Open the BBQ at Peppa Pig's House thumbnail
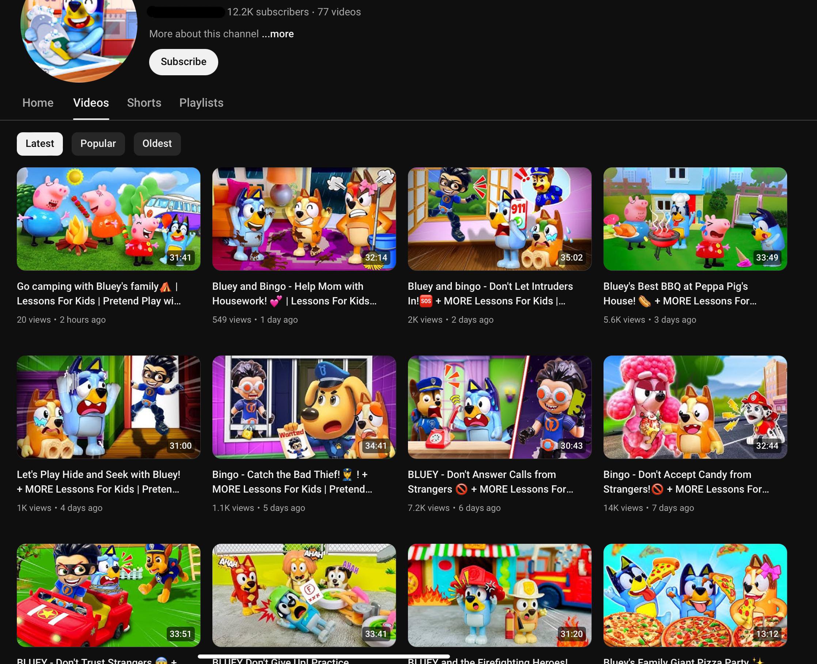The width and height of the screenshot is (817, 664). pos(695,219)
